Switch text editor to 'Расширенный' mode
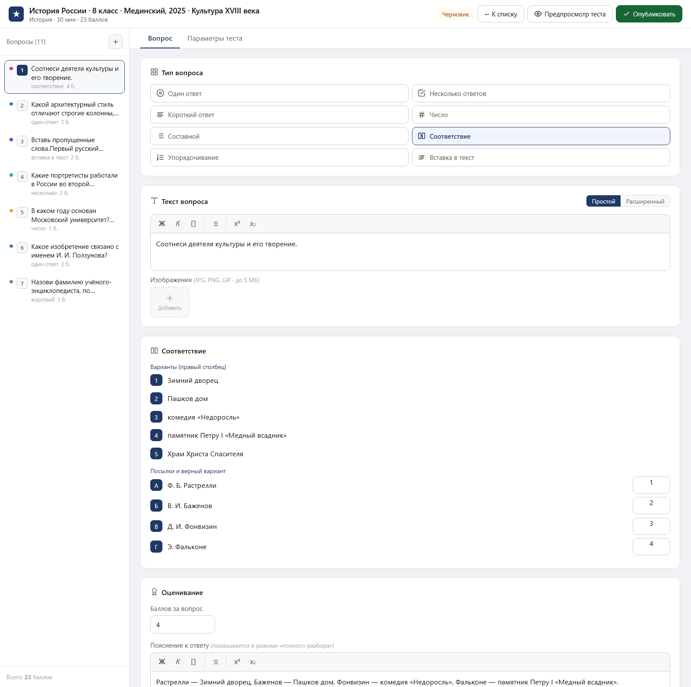The image size is (691, 687). point(645,201)
